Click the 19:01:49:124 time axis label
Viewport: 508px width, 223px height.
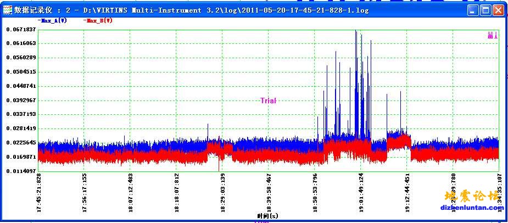pyautogui.click(x=361, y=192)
